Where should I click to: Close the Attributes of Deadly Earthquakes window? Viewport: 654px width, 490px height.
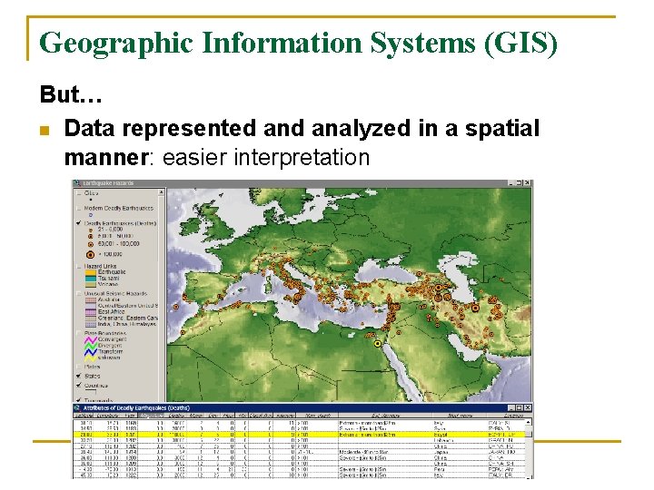528,408
